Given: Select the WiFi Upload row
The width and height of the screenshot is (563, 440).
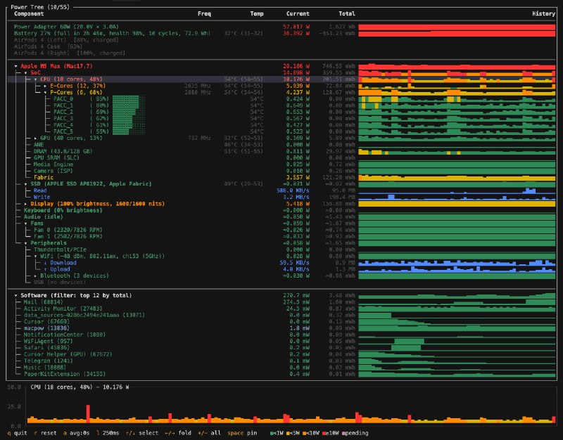Looking at the screenshot, I should pyautogui.click(x=281, y=269).
